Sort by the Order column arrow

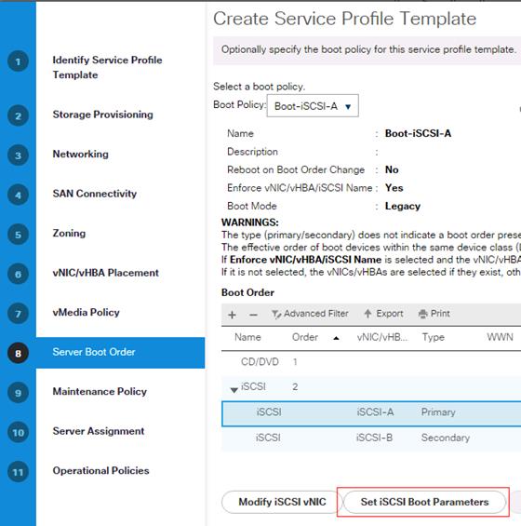(336, 338)
